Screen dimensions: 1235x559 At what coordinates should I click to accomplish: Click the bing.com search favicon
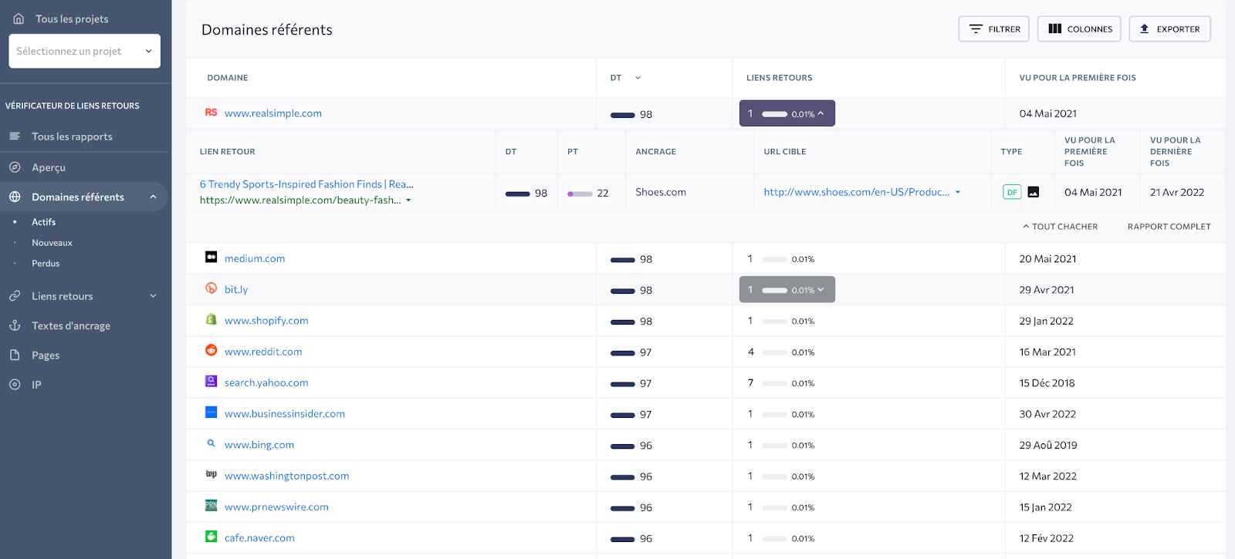tap(211, 443)
